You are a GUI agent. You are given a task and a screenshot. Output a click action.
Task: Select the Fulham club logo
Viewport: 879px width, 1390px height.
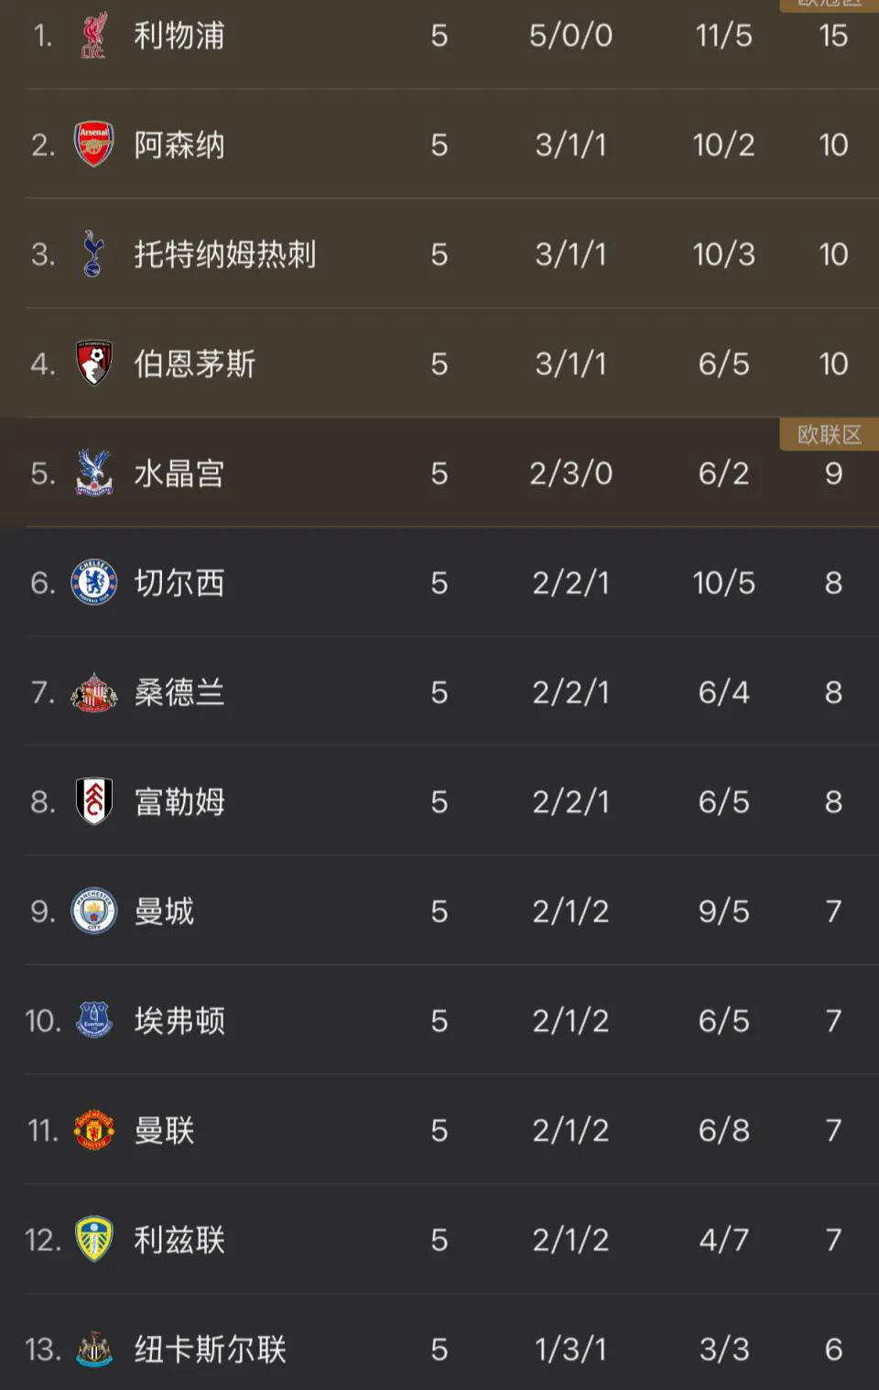pos(93,801)
